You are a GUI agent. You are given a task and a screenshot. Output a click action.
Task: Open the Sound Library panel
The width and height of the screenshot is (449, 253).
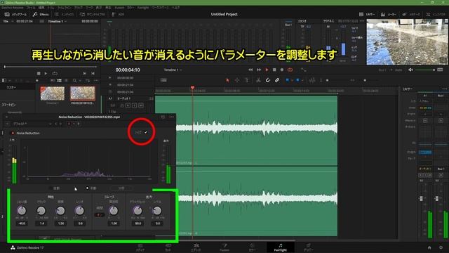93,14
